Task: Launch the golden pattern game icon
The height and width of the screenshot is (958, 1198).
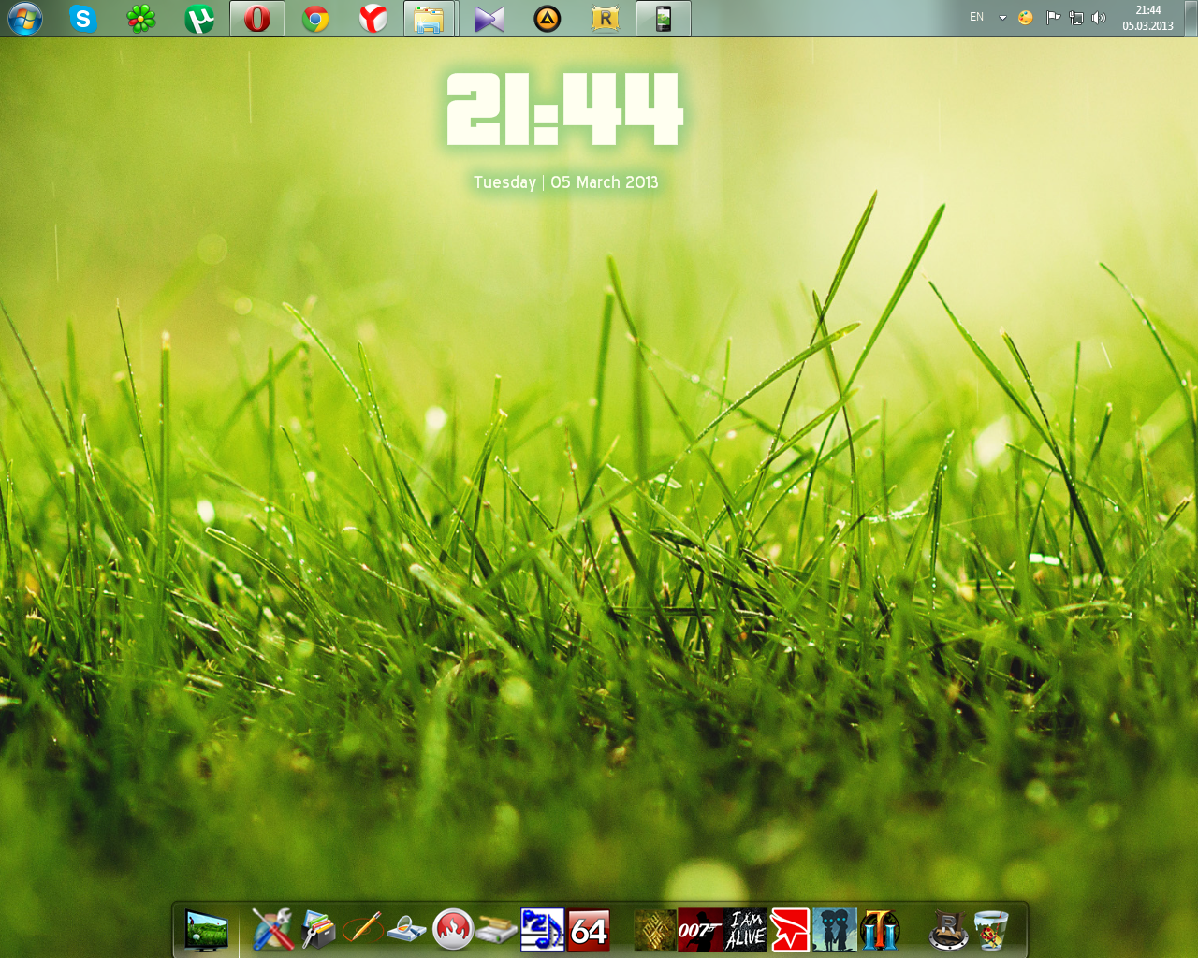Action: (x=655, y=931)
